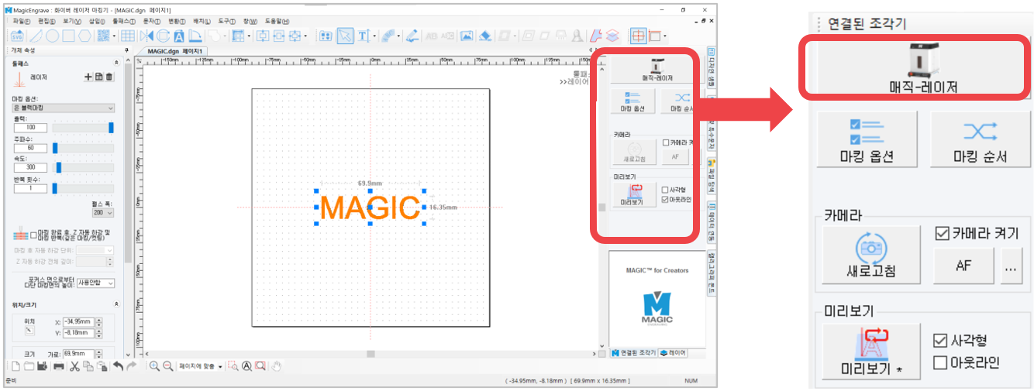Insert image using picture icon
The image size is (1034, 391).
pos(467,36)
